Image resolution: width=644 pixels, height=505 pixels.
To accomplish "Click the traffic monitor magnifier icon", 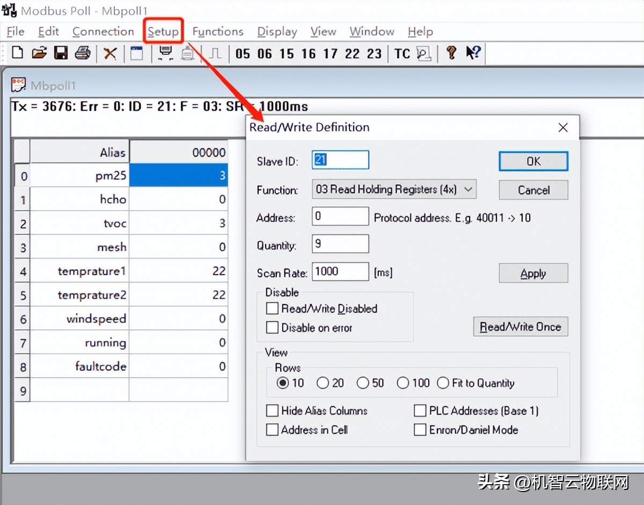I will tap(424, 53).
